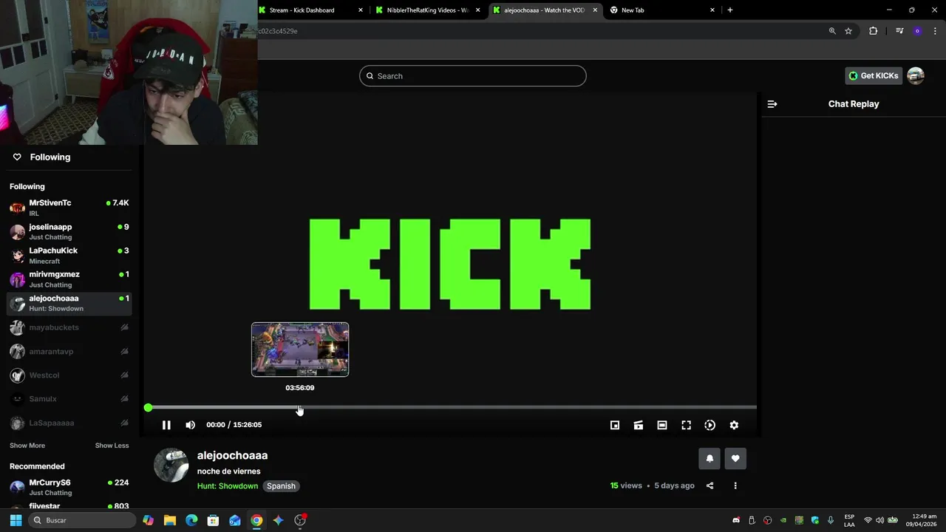946x532 pixels.
Task: Click the Chrome zoom magnifier icon
Action: click(832, 31)
